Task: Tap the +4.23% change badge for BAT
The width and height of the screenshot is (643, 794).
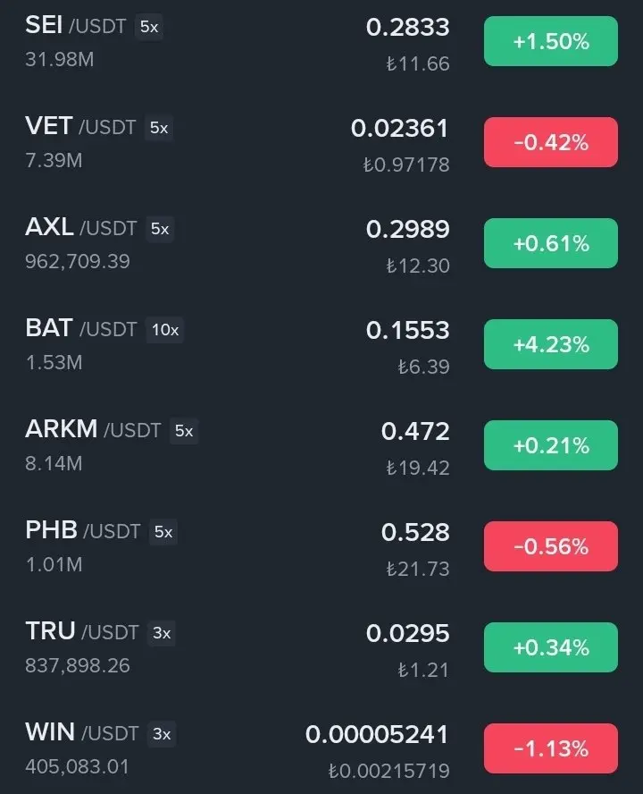Action: pos(550,344)
